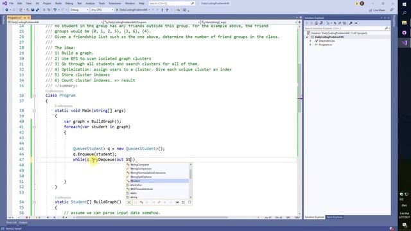Click the Navigate Backward icon
411x231 pixels.
point(6,10)
